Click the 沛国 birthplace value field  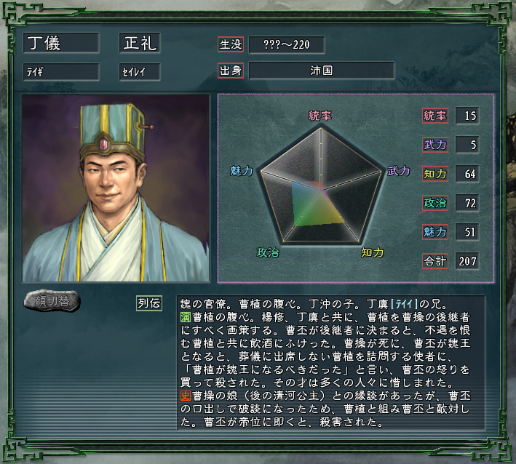click(x=322, y=71)
